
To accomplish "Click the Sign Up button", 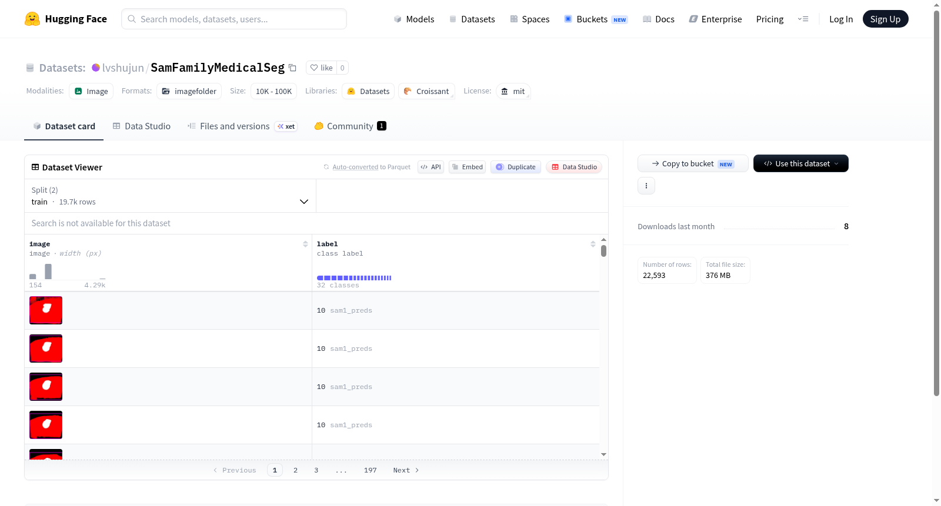I will pos(885,19).
